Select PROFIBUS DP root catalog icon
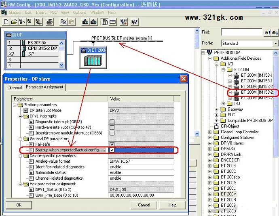The height and width of the screenshot is (216, 279). click(x=209, y=52)
